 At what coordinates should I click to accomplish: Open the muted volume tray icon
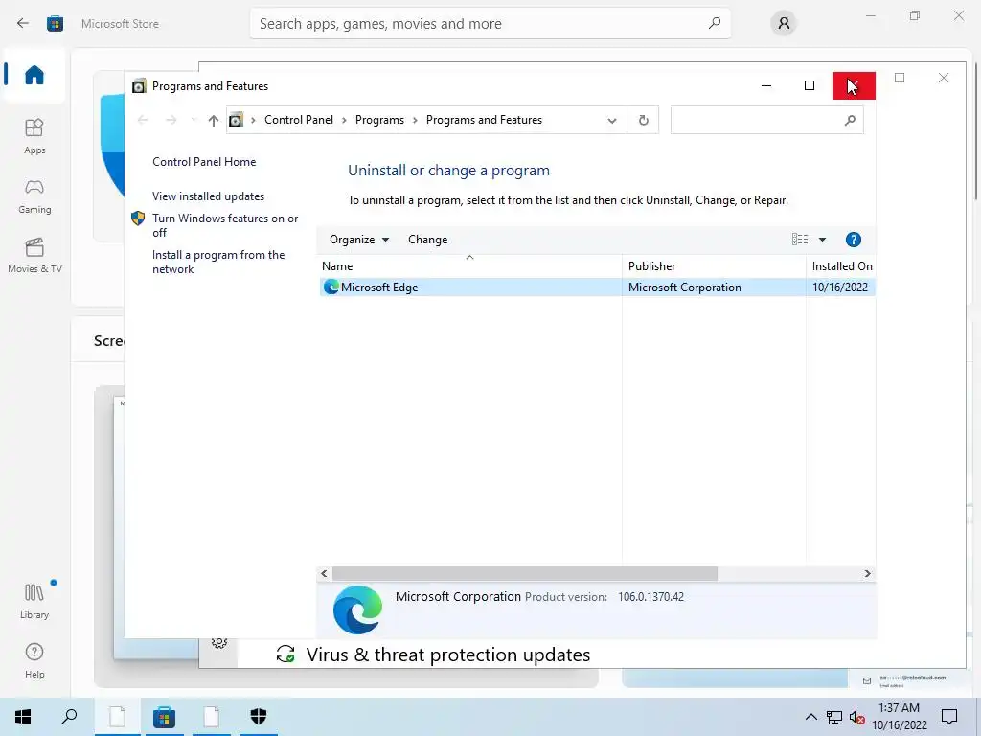click(856, 717)
